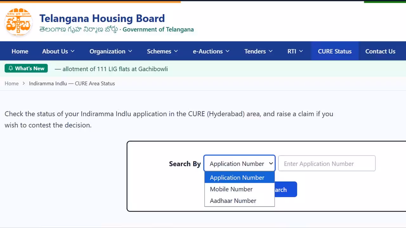Click the Telangana Housing Board logo
Image resolution: width=406 pixels, height=228 pixels.
point(18,22)
